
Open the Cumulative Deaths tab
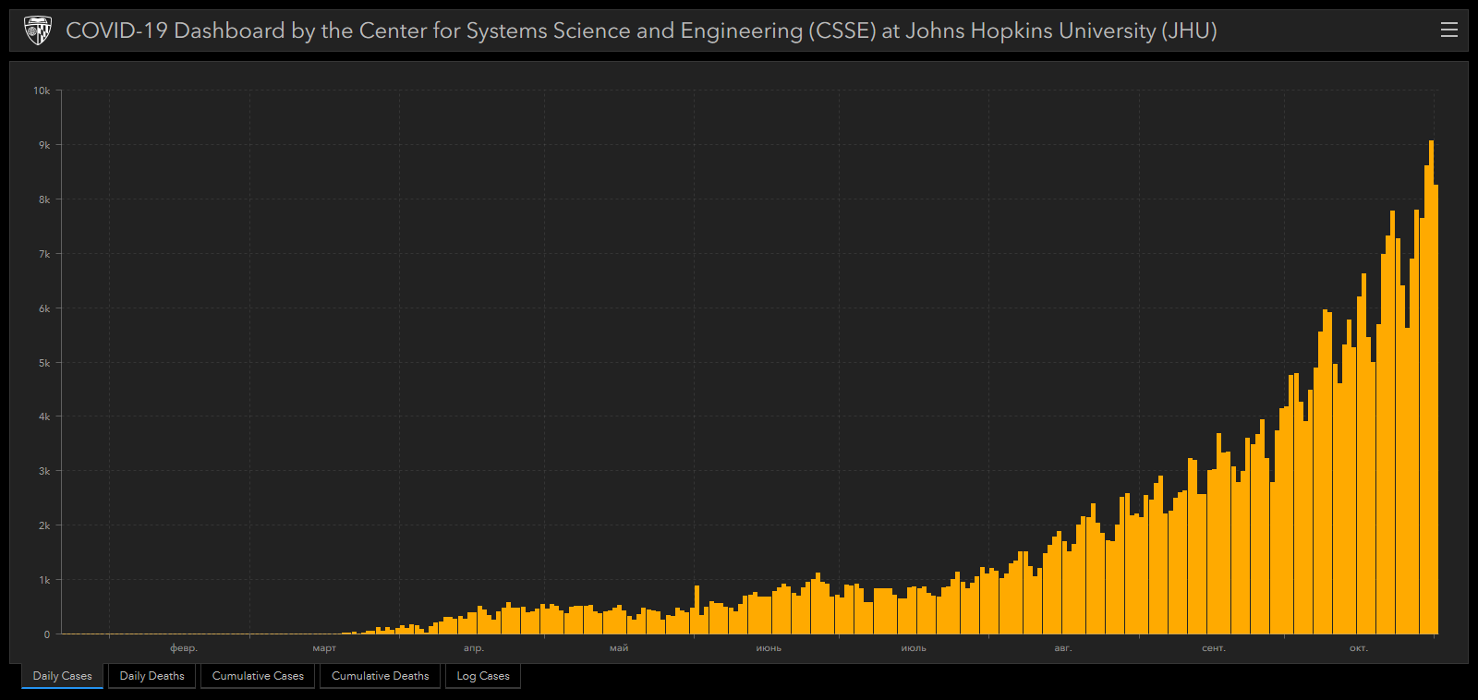pos(381,676)
